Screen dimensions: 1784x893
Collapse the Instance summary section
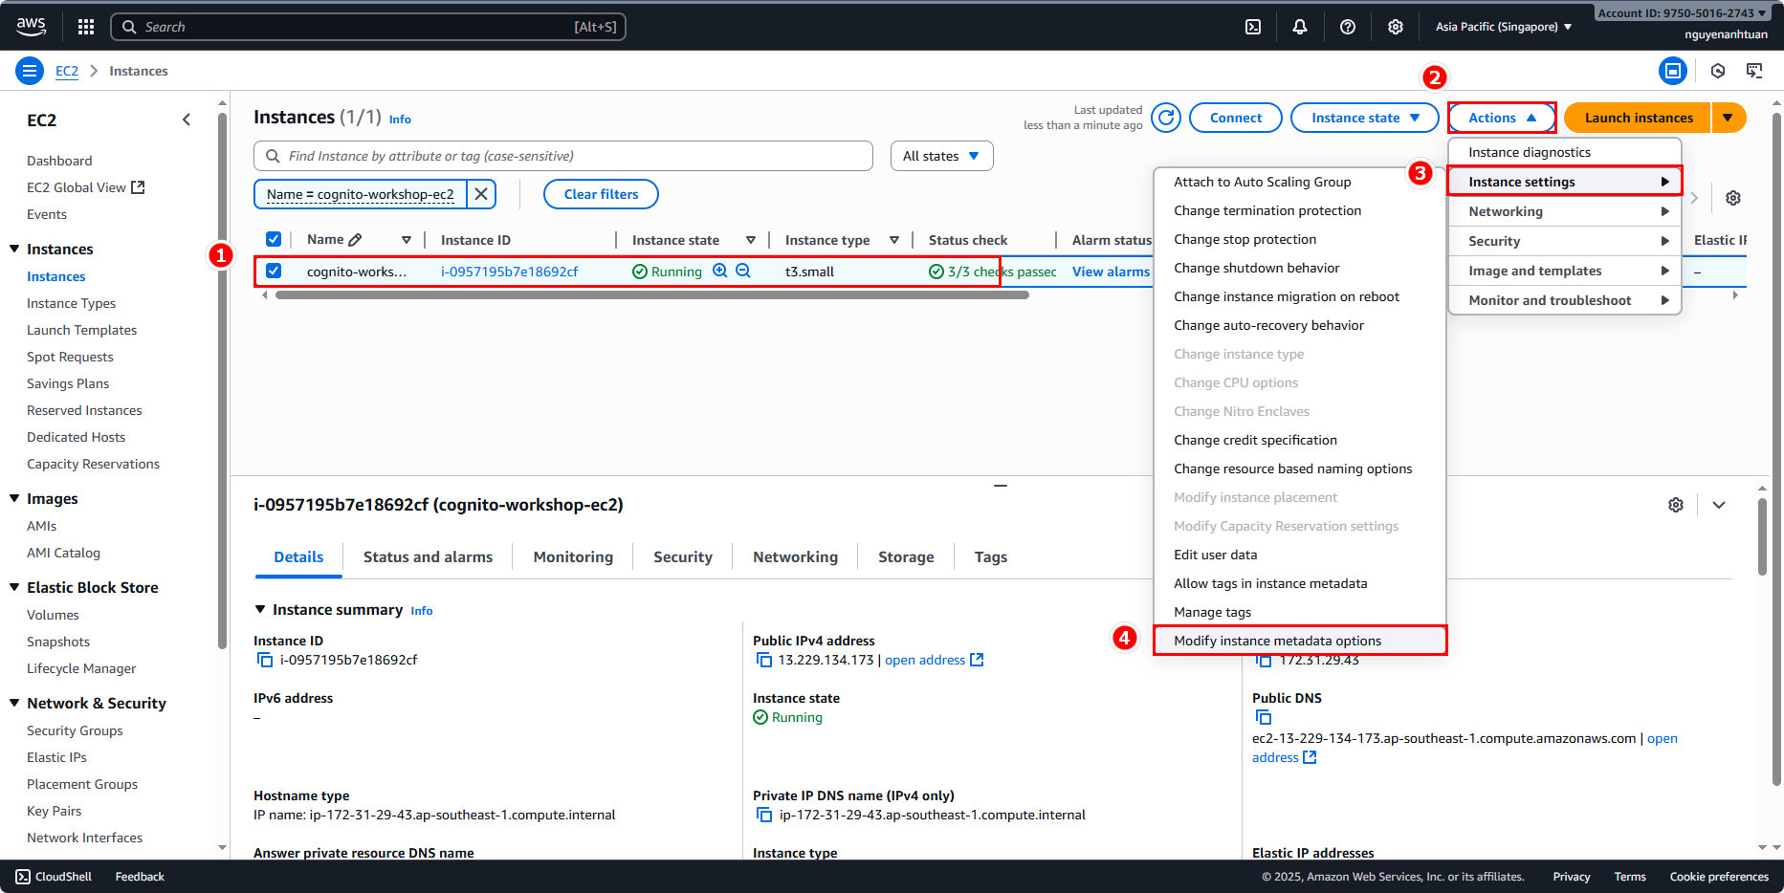point(260,610)
